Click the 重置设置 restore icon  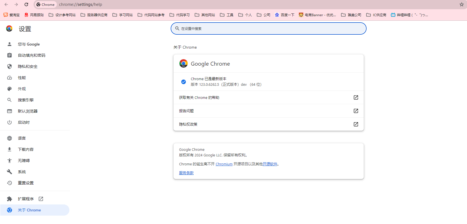pyautogui.click(x=10, y=183)
